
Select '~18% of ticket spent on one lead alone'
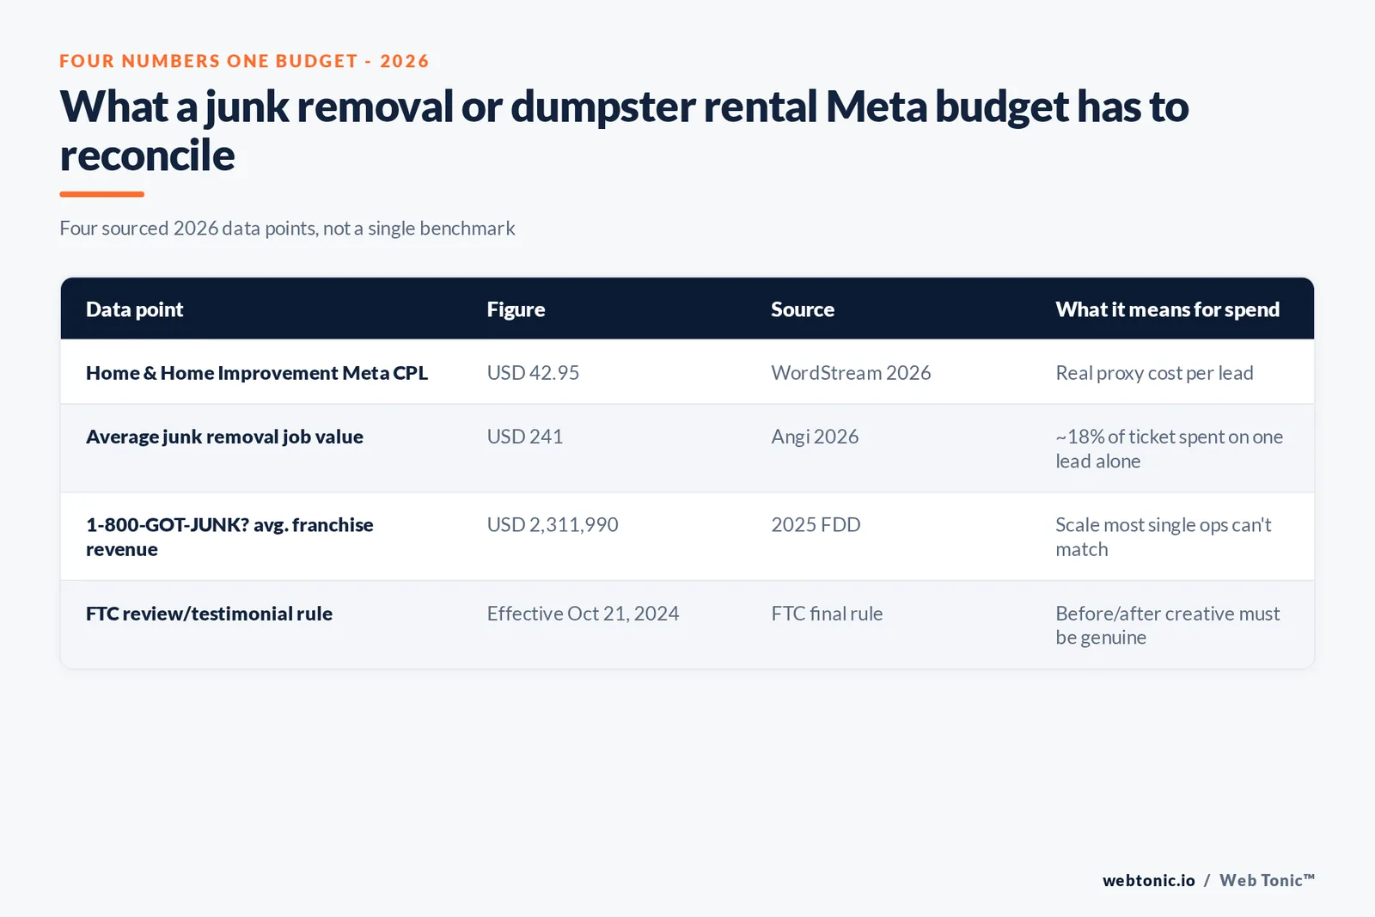pos(1169,449)
